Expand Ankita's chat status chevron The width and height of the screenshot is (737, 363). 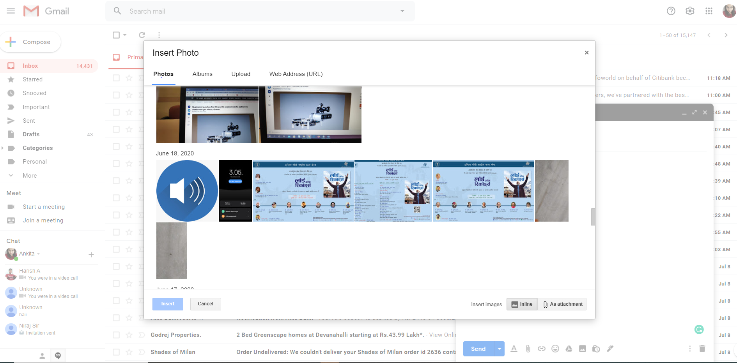pyautogui.click(x=38, y=254)
